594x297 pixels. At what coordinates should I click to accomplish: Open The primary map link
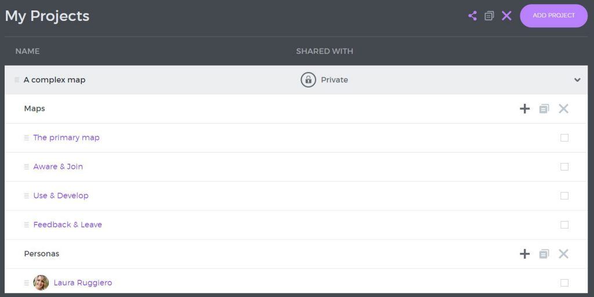pos(66,137)
